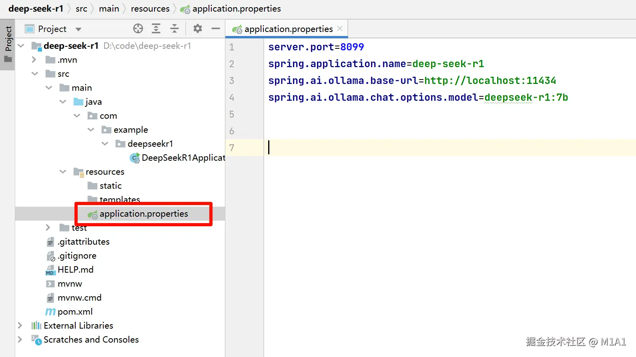Select the HELP.md markdown icon
Image resolution: width=636 pixels, height=357 pixels.
click(x=50, y=270)
